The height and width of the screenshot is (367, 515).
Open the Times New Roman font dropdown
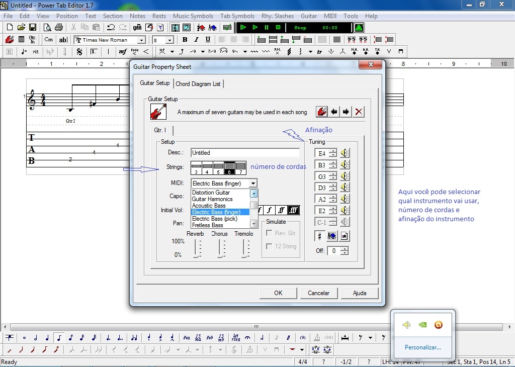pyautogui.click(x=141, y=40)
